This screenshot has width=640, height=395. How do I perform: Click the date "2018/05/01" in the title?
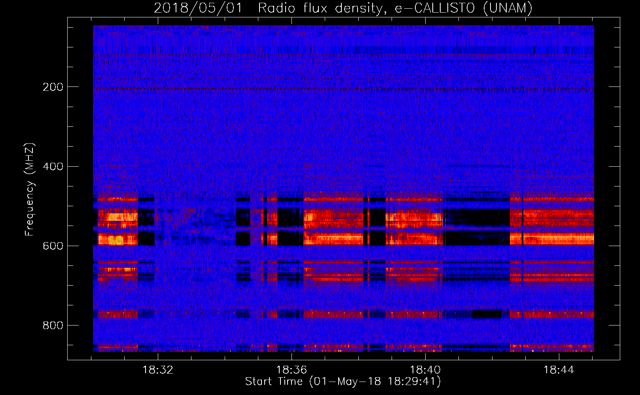coord(198,8)
